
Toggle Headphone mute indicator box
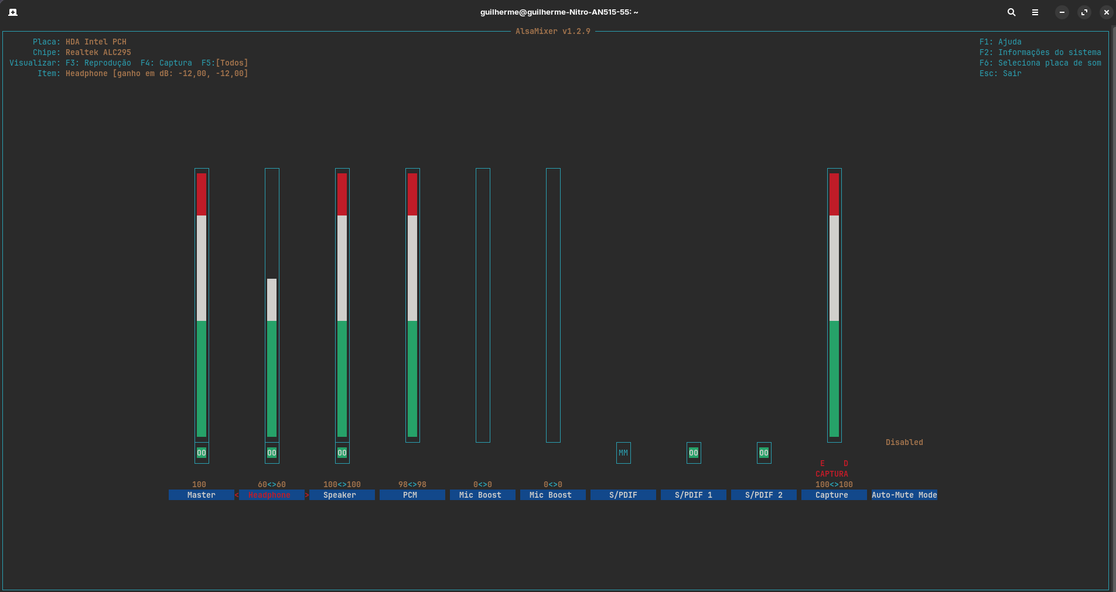point(272,453)
